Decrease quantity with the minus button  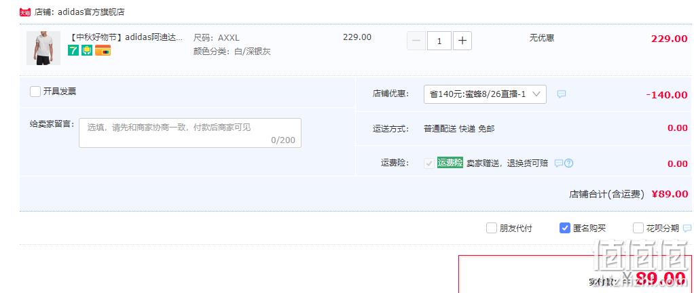pos(416,41)
